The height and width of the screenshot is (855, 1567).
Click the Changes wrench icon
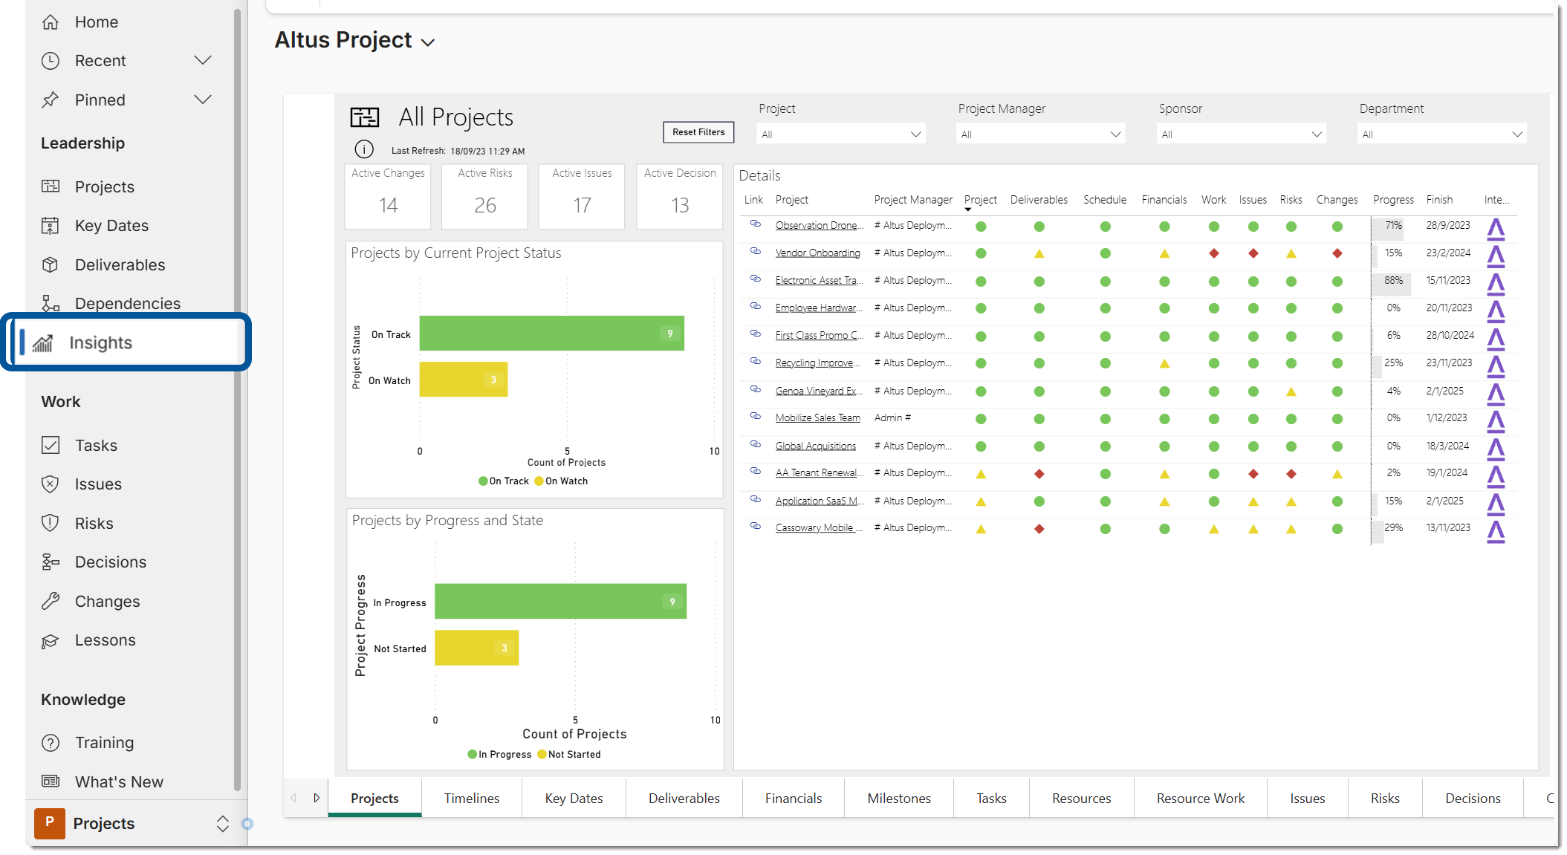point(51,601)
